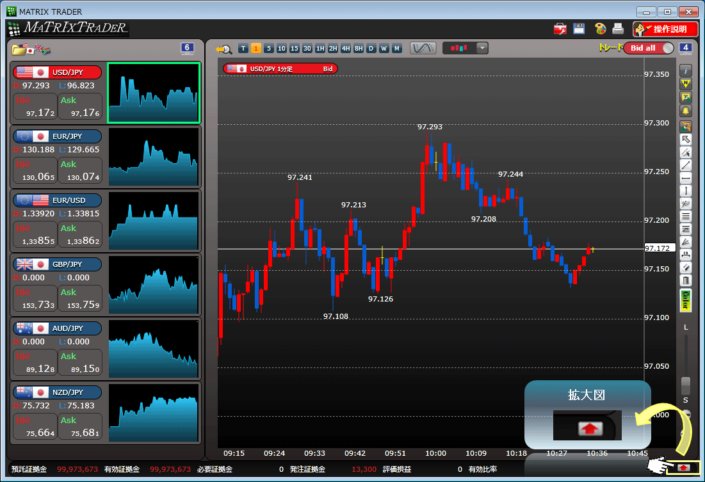The height and width of the screenshot is (482, 705).
Task: Open the toolbox settings icon
Action: [x=560, y=29]
